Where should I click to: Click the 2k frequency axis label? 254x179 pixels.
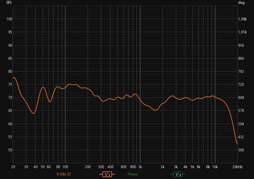pos(163,167)
